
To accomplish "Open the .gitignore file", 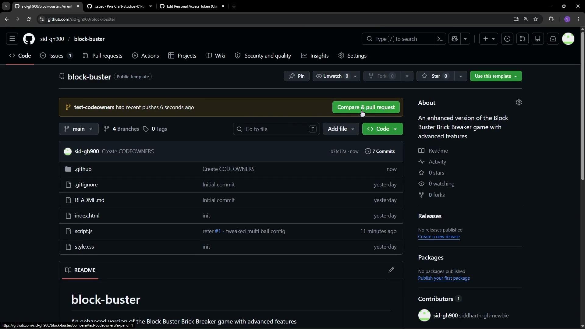I will pyautogui.click(x=86, y=185).
